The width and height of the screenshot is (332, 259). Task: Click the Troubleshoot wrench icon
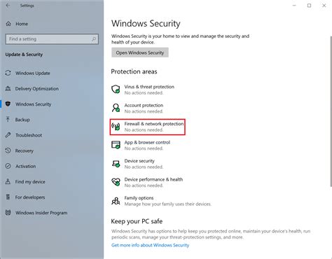click(8, 135)
